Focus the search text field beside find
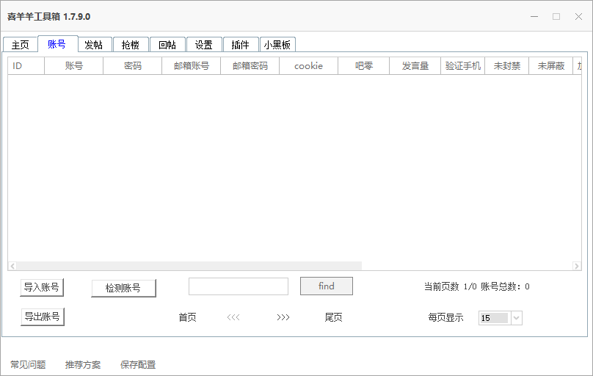Image resolution: width=593 pixels, height=376 pixels. pyautogui.click(x=239, y=286)
